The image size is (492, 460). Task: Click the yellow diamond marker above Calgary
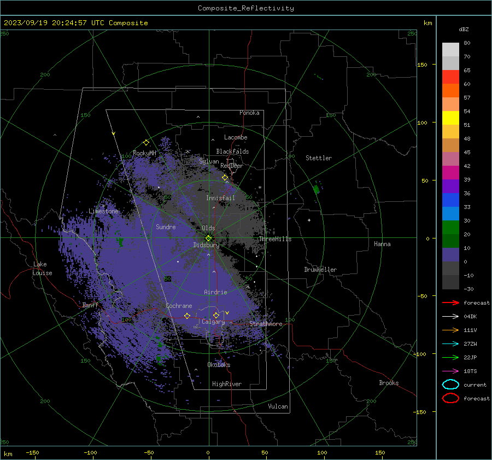216,315
